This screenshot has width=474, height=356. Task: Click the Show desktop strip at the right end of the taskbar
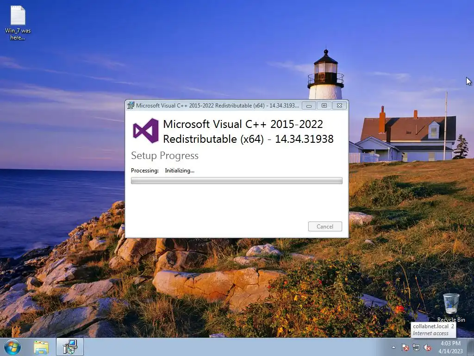(x=471, y=347)
